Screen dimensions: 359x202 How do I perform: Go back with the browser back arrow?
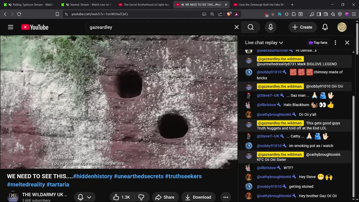5,14
